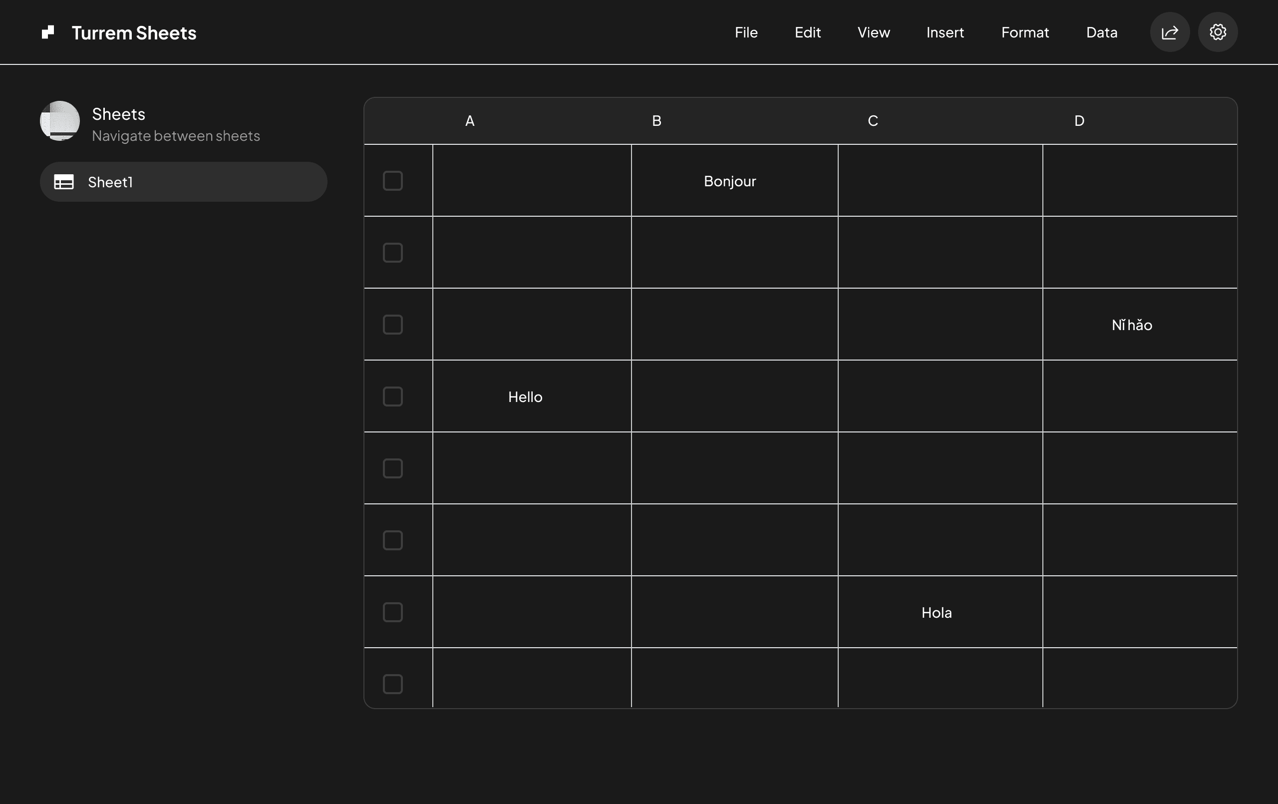Select the Sheet1 entry in the sidebar
The width and height of the screenshot is (1278, 804).
(184, 182)
